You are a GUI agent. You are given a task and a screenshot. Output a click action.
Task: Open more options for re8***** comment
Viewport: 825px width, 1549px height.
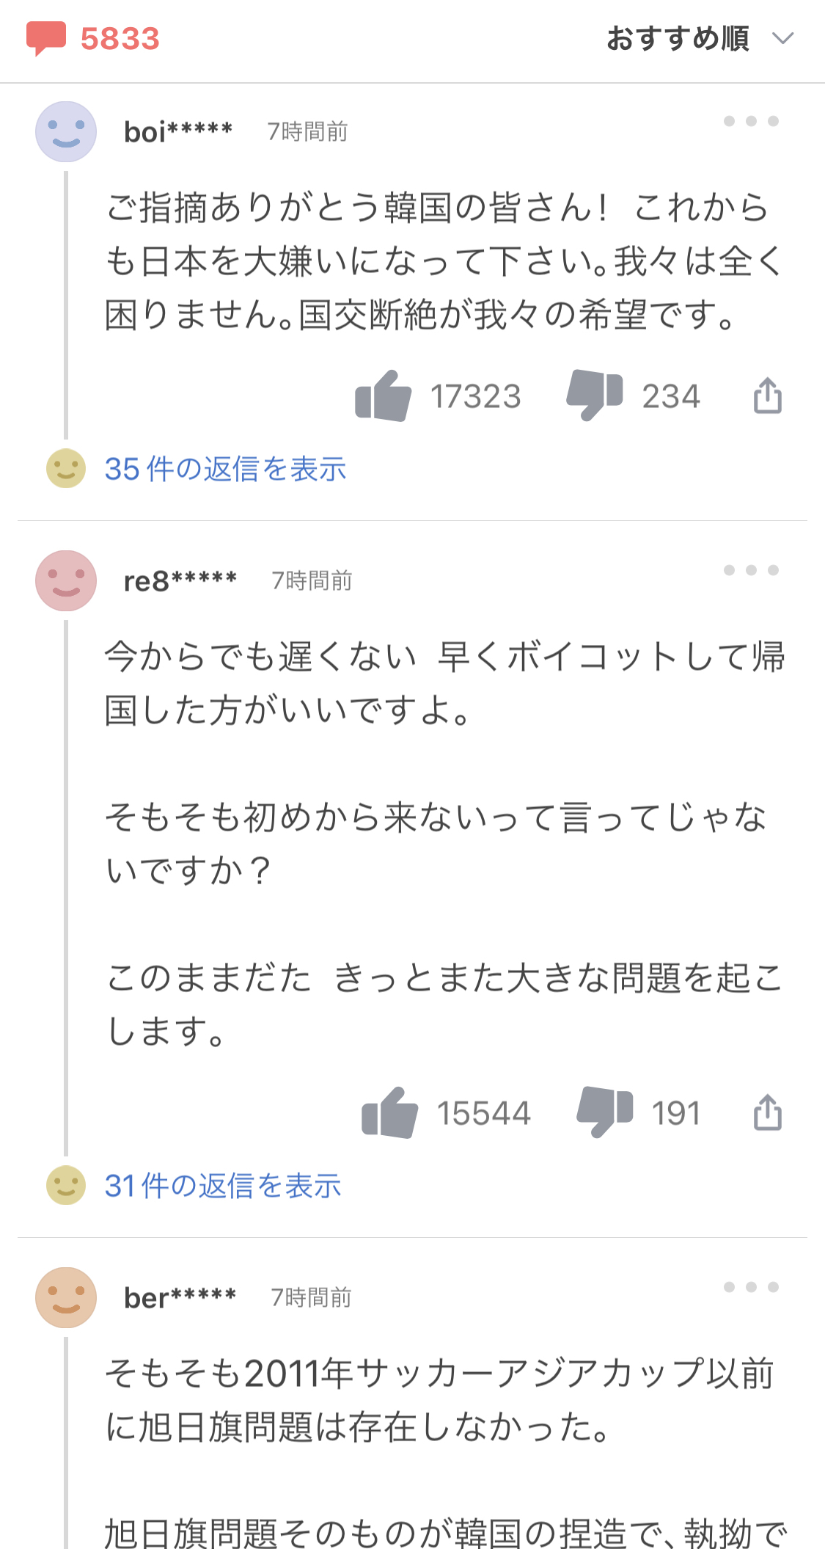(x=751, y=570)
